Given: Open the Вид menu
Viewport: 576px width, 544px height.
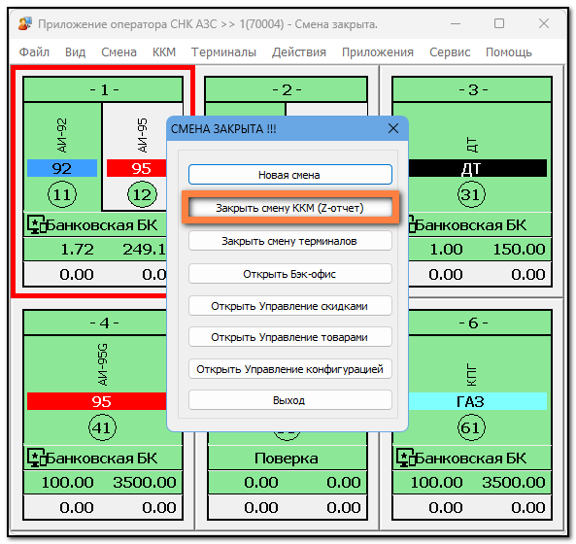Looking at the screenshot, I should coord(76,52).
